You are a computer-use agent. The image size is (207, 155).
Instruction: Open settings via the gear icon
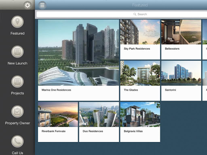[27, 5]
